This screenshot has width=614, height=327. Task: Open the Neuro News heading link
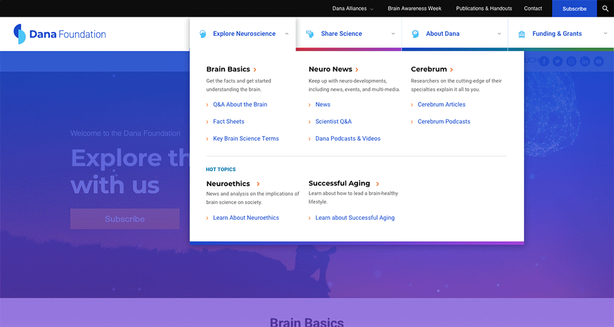[330, 69]
